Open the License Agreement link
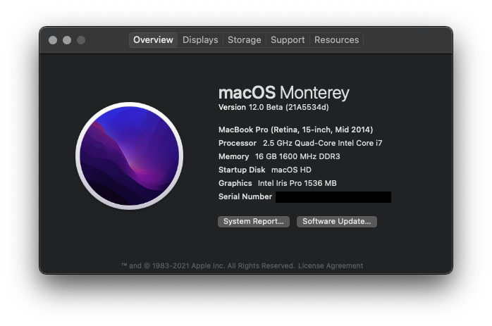Screen dimensions: 492x326 coord(331,266)
